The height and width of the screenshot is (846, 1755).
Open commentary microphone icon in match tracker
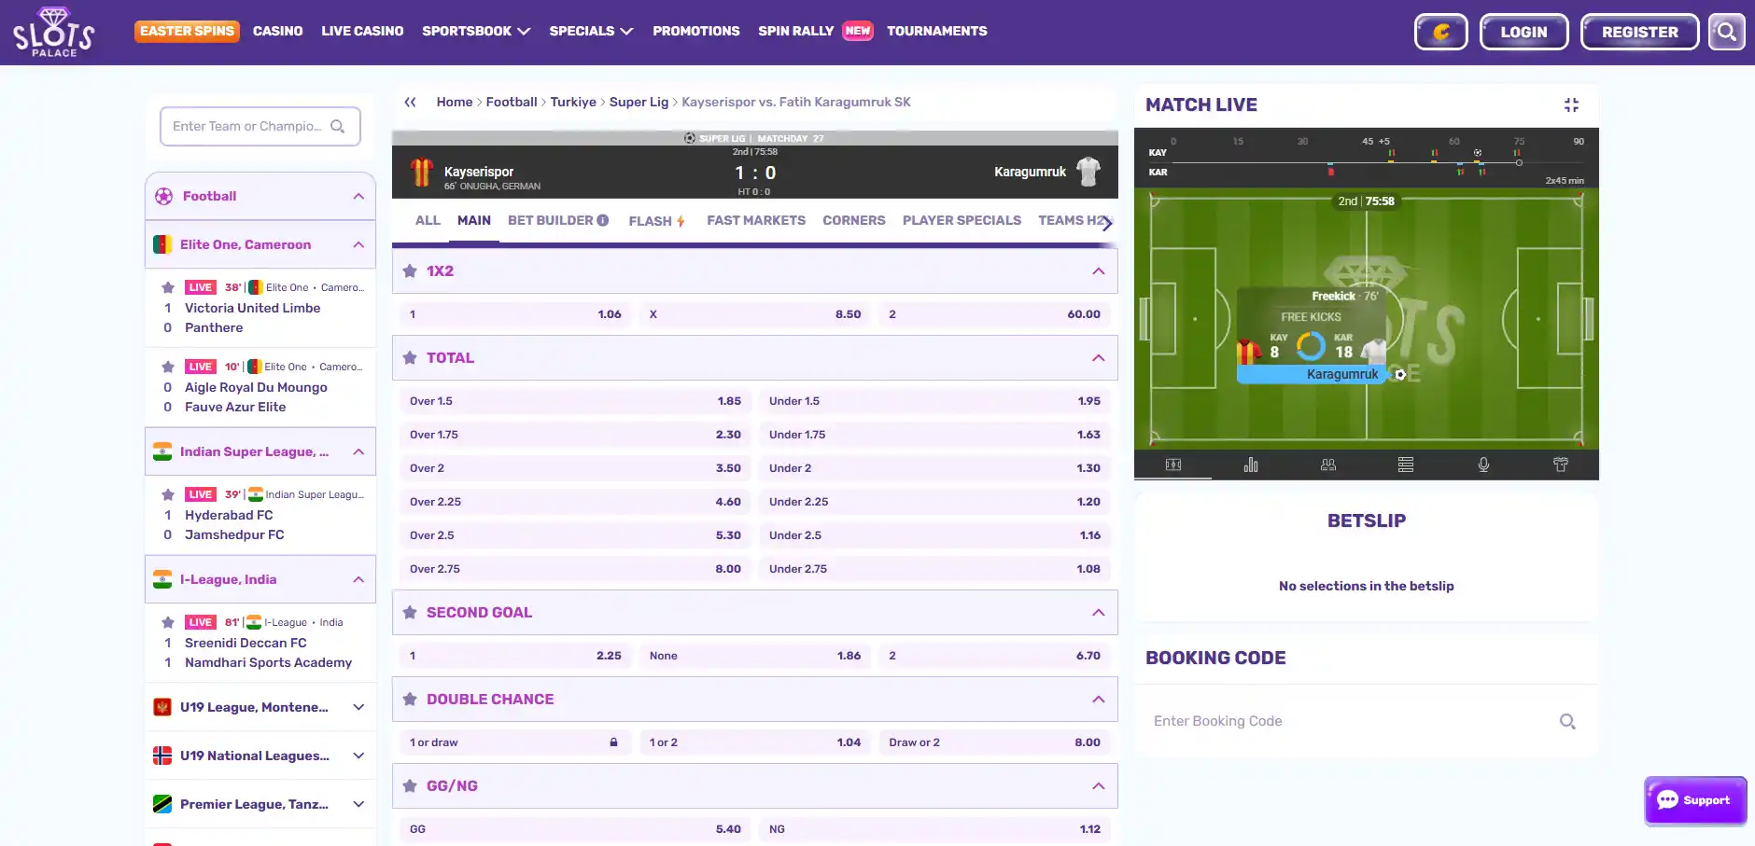(x=1483, y=465)
